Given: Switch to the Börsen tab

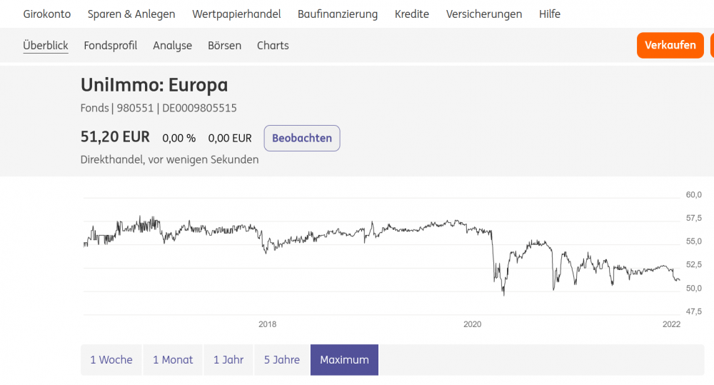Looking at the screenshot, I should [x=224, y=46].
